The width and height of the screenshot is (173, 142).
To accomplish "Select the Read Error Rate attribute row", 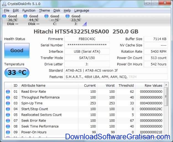I will pyautogui.click(x=84, y=92).
